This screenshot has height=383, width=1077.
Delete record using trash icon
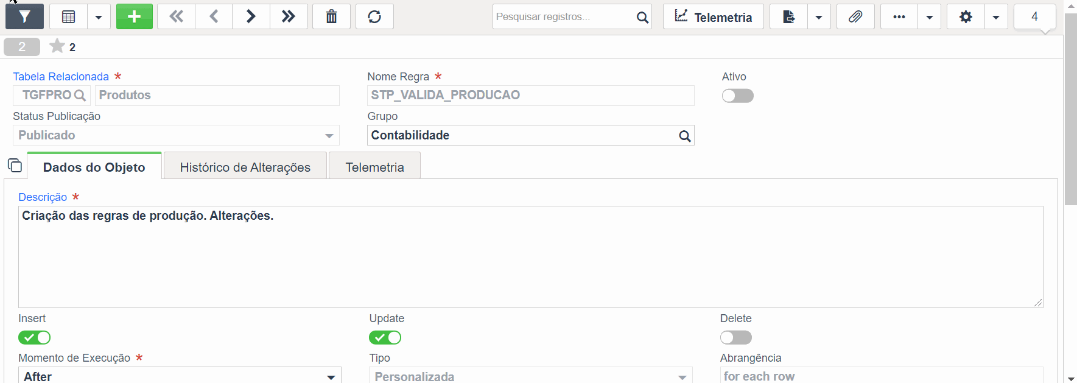[331, 16]
